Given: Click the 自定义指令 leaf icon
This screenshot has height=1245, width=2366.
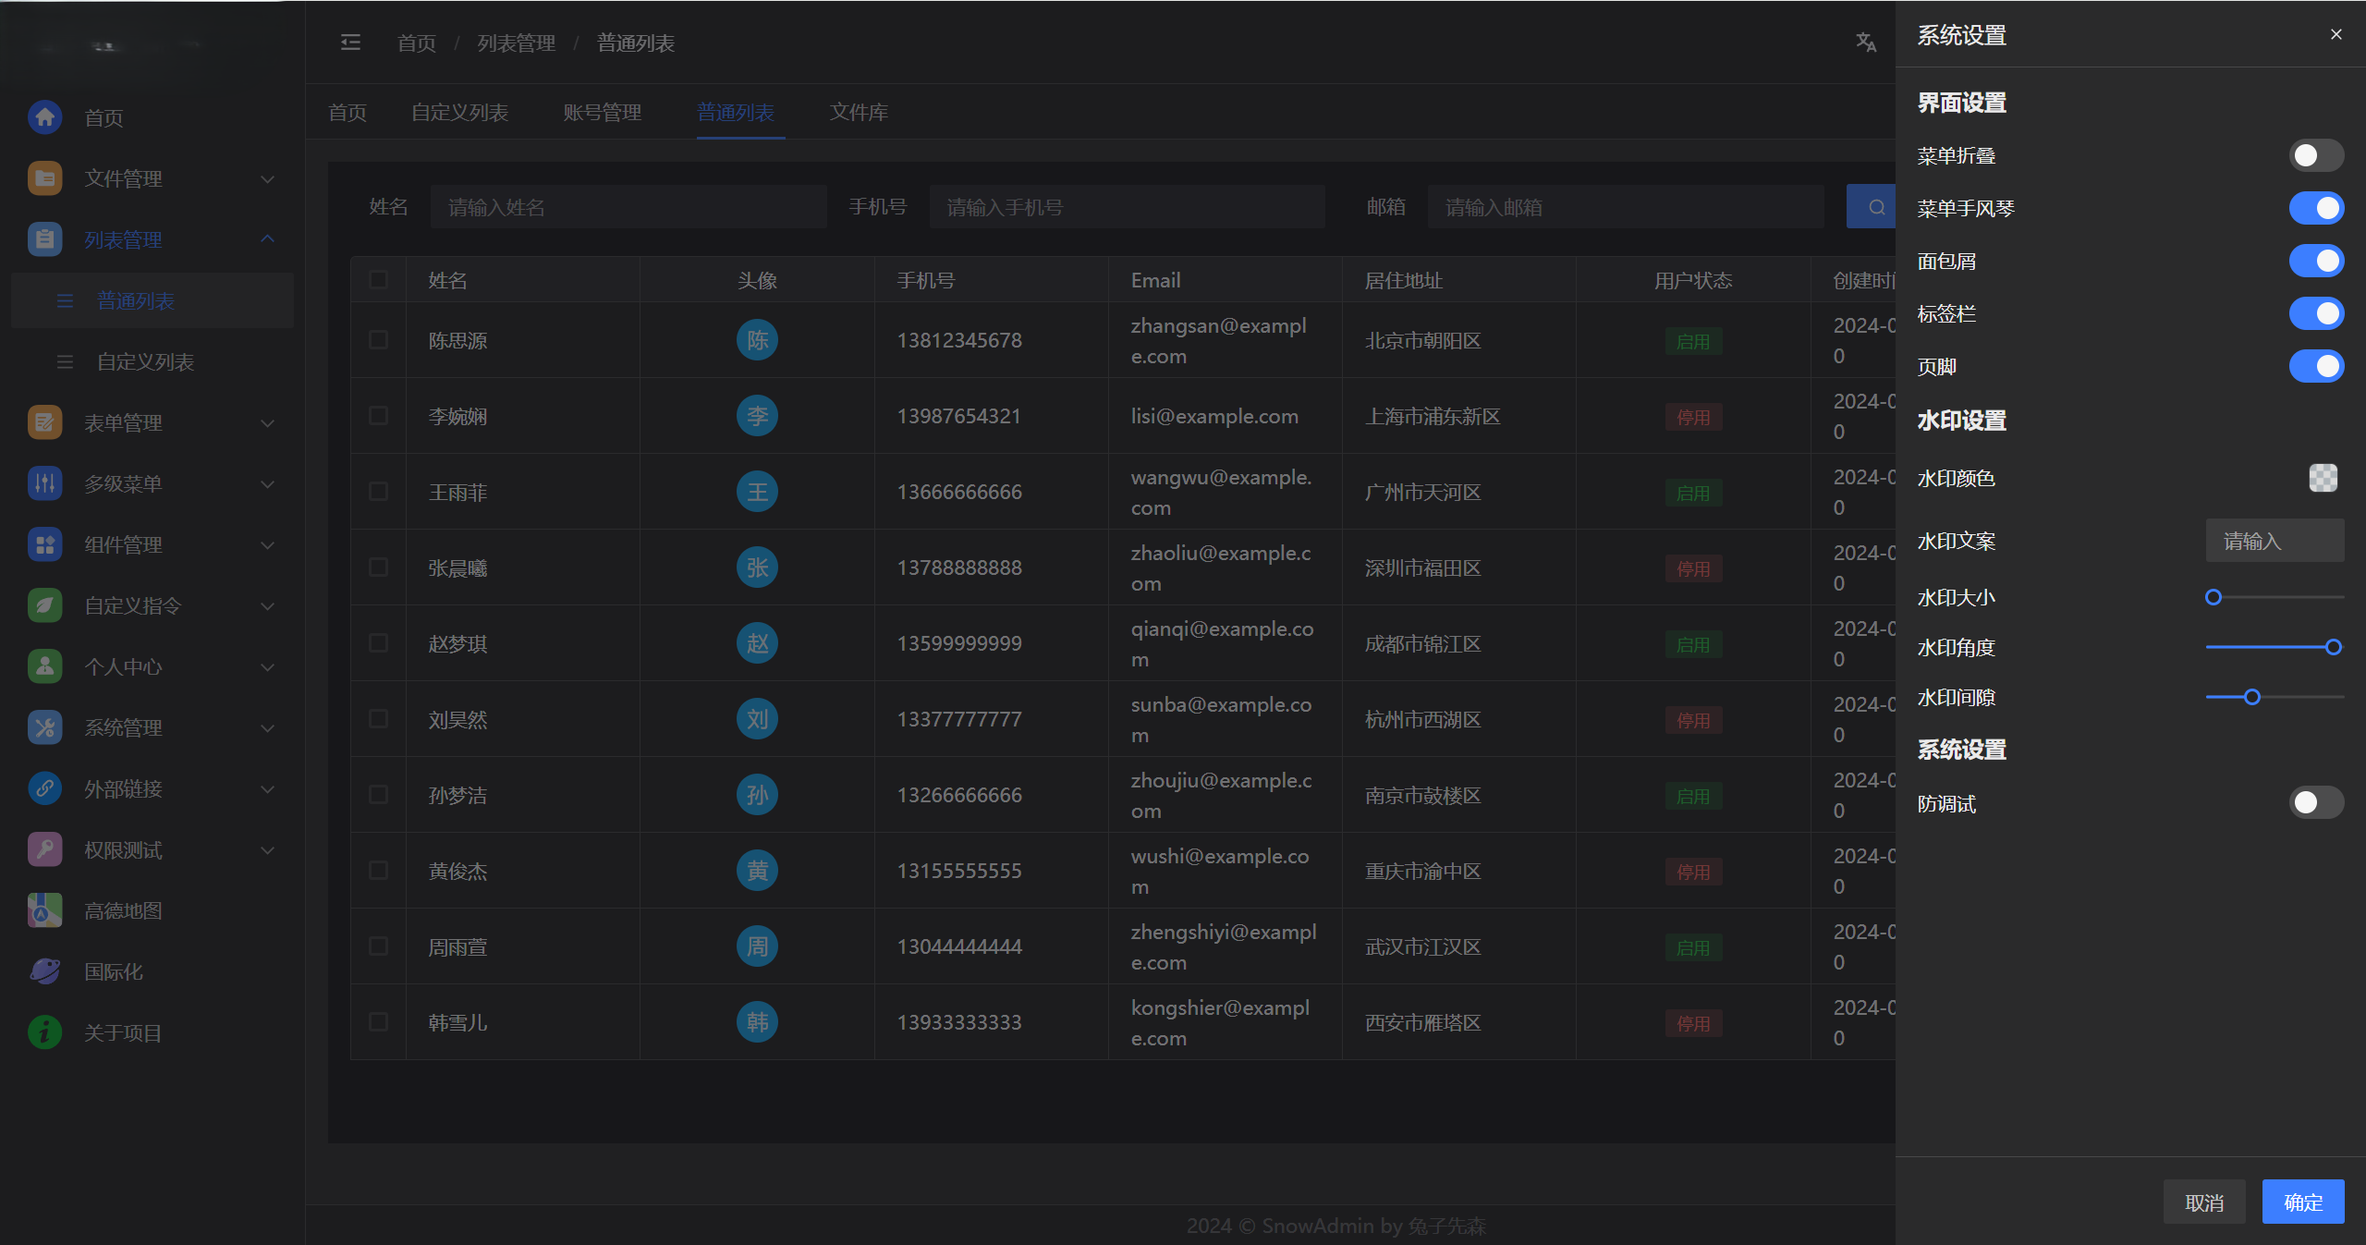Looking at the screenshot, I should click(x=44, y=605).
